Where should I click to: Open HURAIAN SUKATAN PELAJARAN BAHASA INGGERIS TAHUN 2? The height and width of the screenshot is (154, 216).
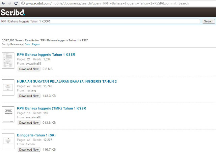click(x=67, y=81)
